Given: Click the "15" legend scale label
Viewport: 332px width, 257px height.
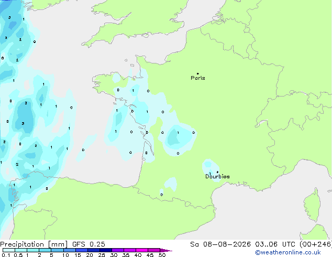Looking at the screenshot, I should tap(78, 255).
